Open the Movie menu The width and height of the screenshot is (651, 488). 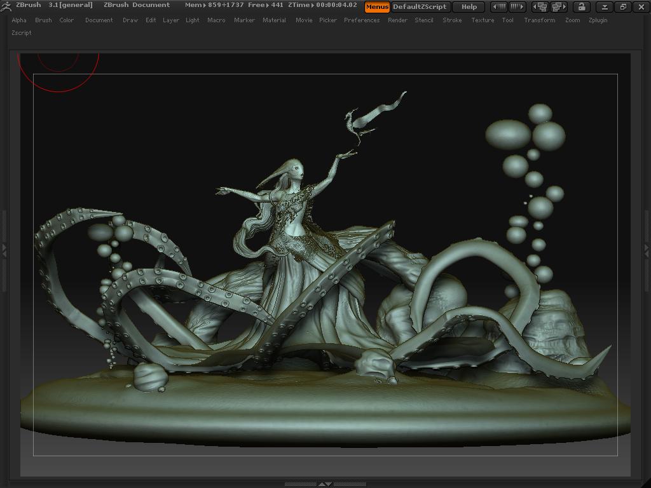click(x=304, y=20)
